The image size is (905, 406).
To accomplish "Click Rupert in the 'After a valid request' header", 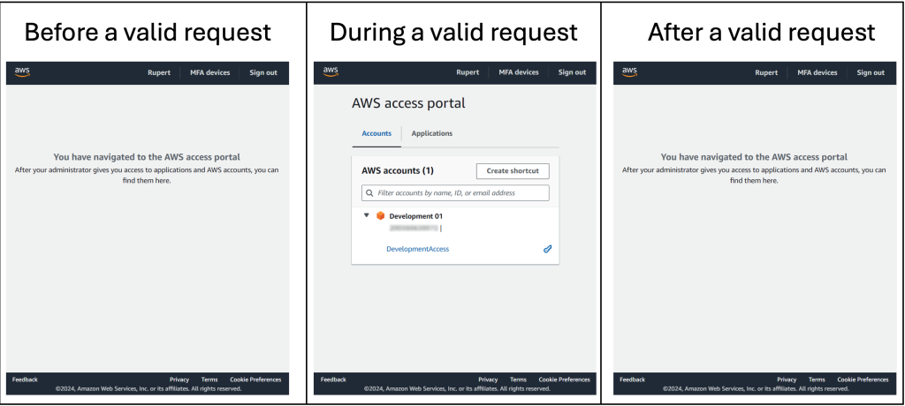I will tap(766, 72).
